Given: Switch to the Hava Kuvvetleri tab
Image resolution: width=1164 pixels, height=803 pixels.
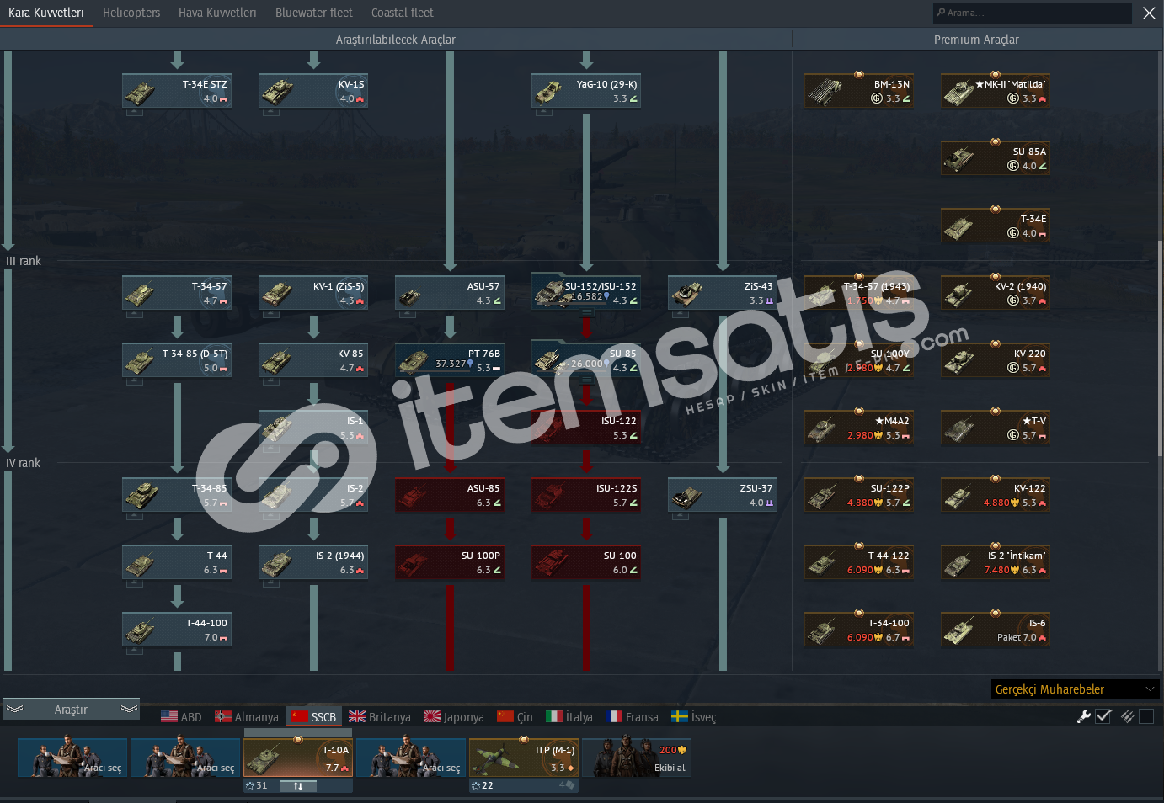Looking at the screenshot, I should (x=217, y=13).
